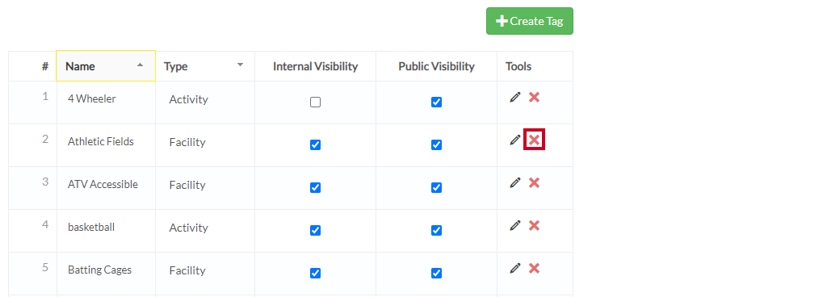Uncheck internal visibility for Athletic Fields
Image resolution: width=827 pixels, height=297 pixels.
click(316, 144)
